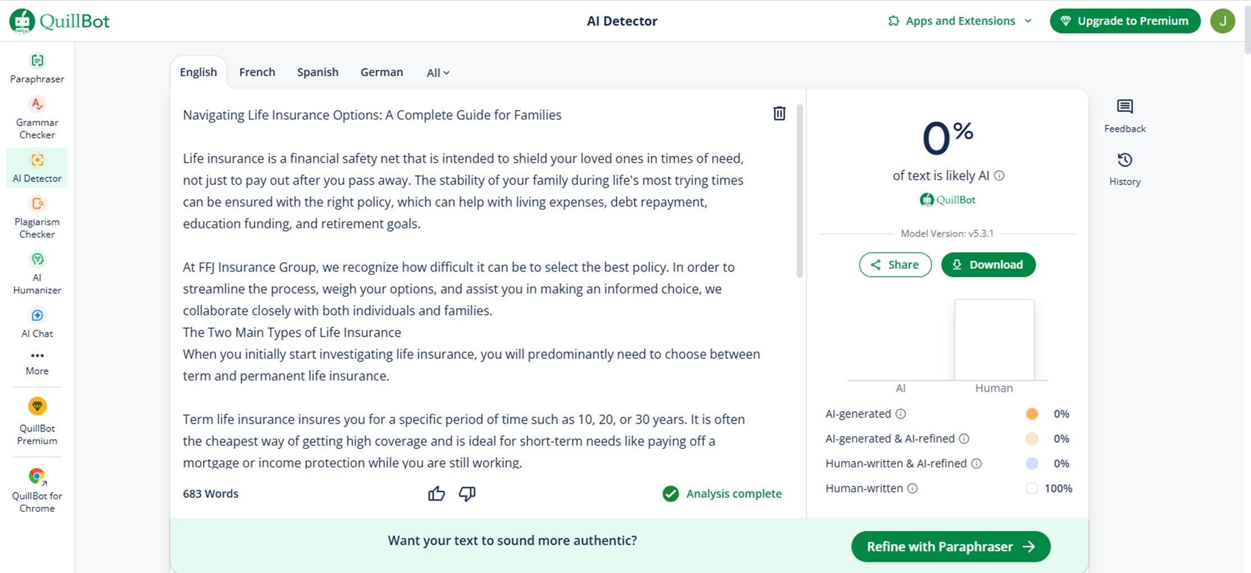The width and height of the screenshot is (1251, 573).
Task: Show more tools via More ellipsis
Action: point(37,363)
